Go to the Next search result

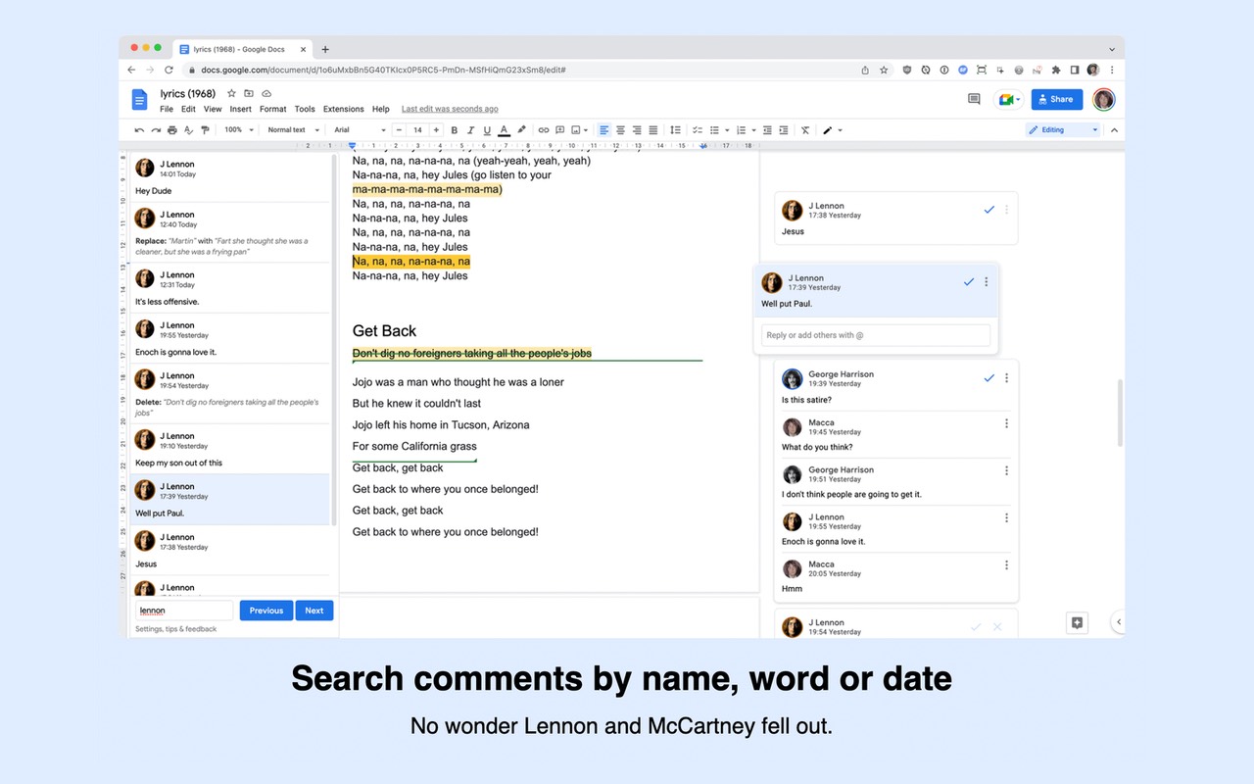click(x=313, y=611)
